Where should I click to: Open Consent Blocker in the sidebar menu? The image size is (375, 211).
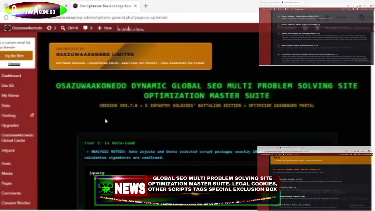[16, 203]
